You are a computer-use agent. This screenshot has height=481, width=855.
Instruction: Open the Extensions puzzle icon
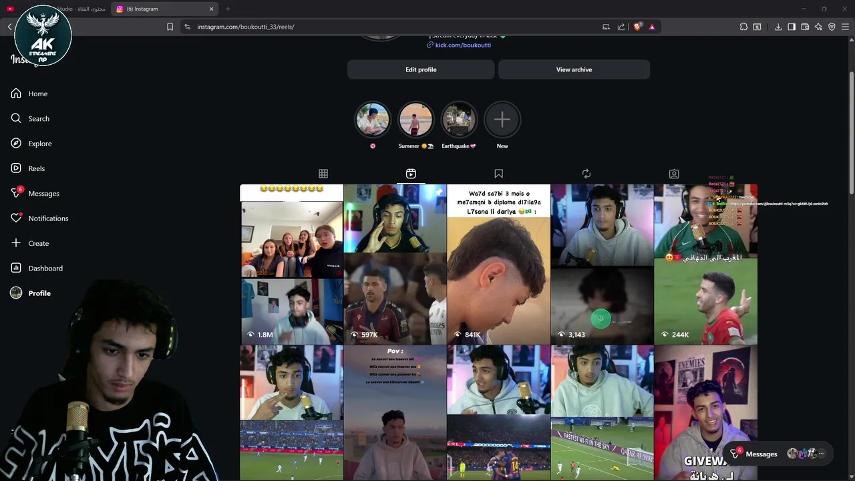[x=743, y=27]
